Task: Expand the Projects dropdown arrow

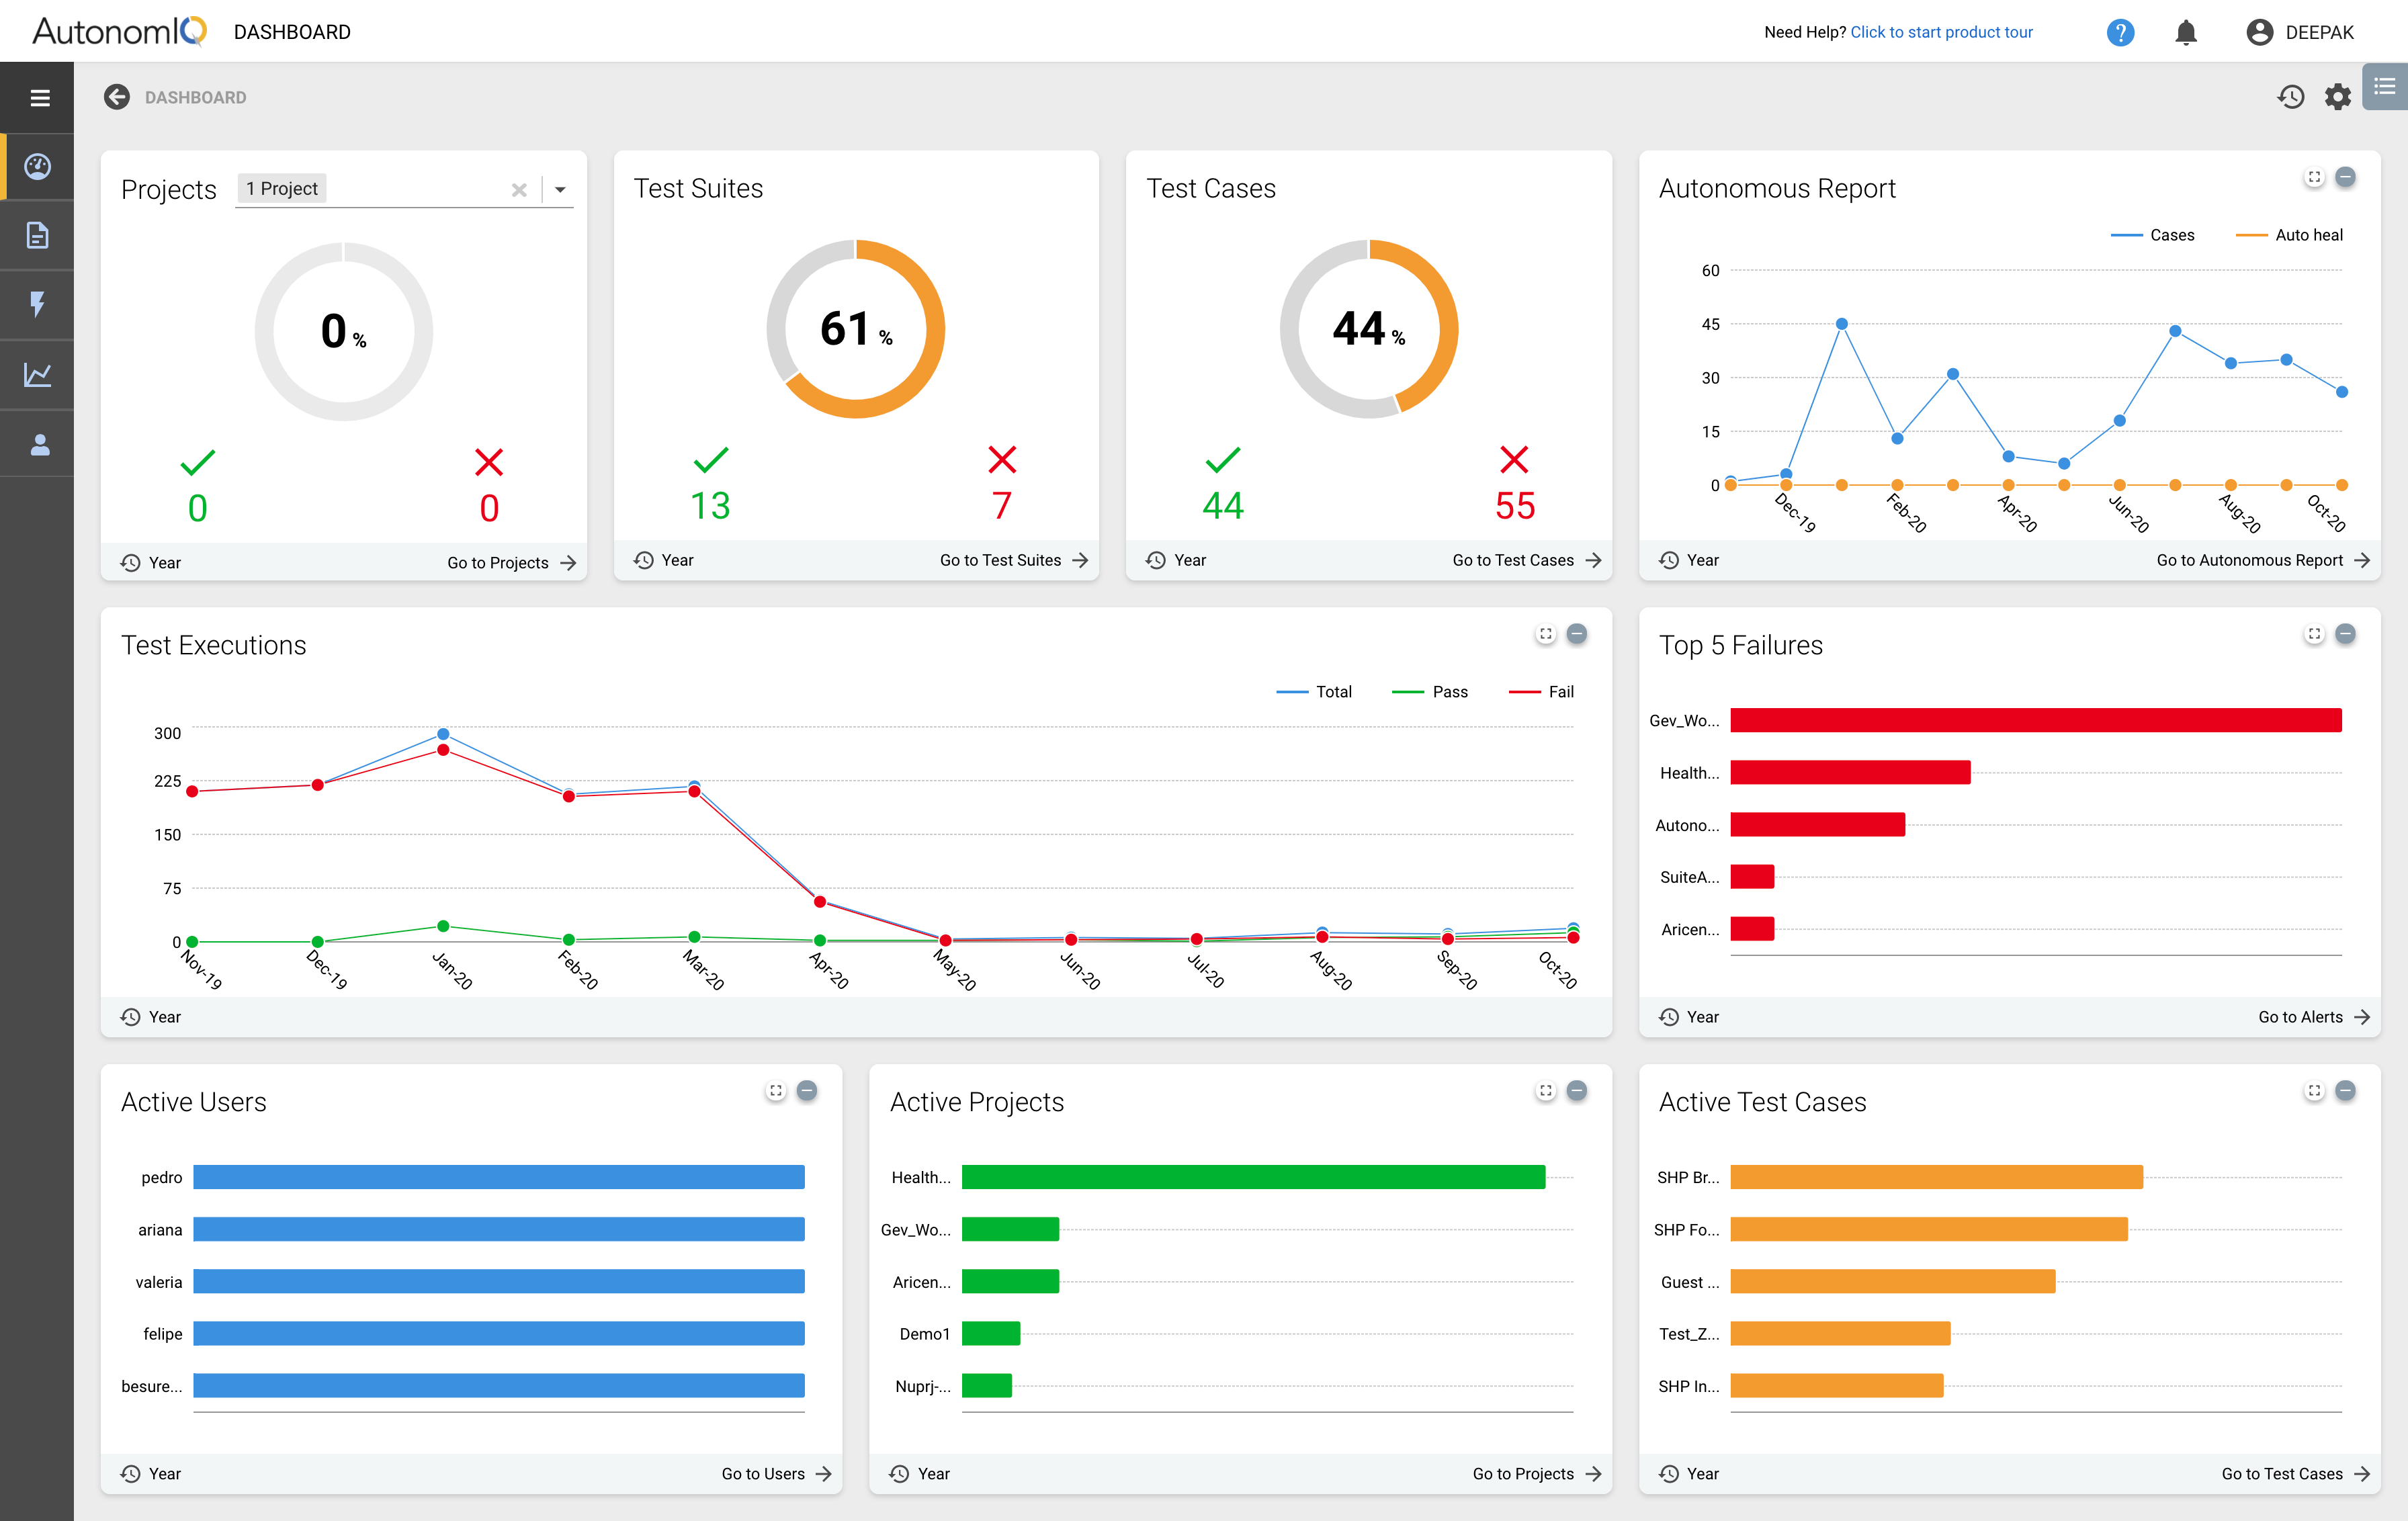Action: tap(560, 189)
